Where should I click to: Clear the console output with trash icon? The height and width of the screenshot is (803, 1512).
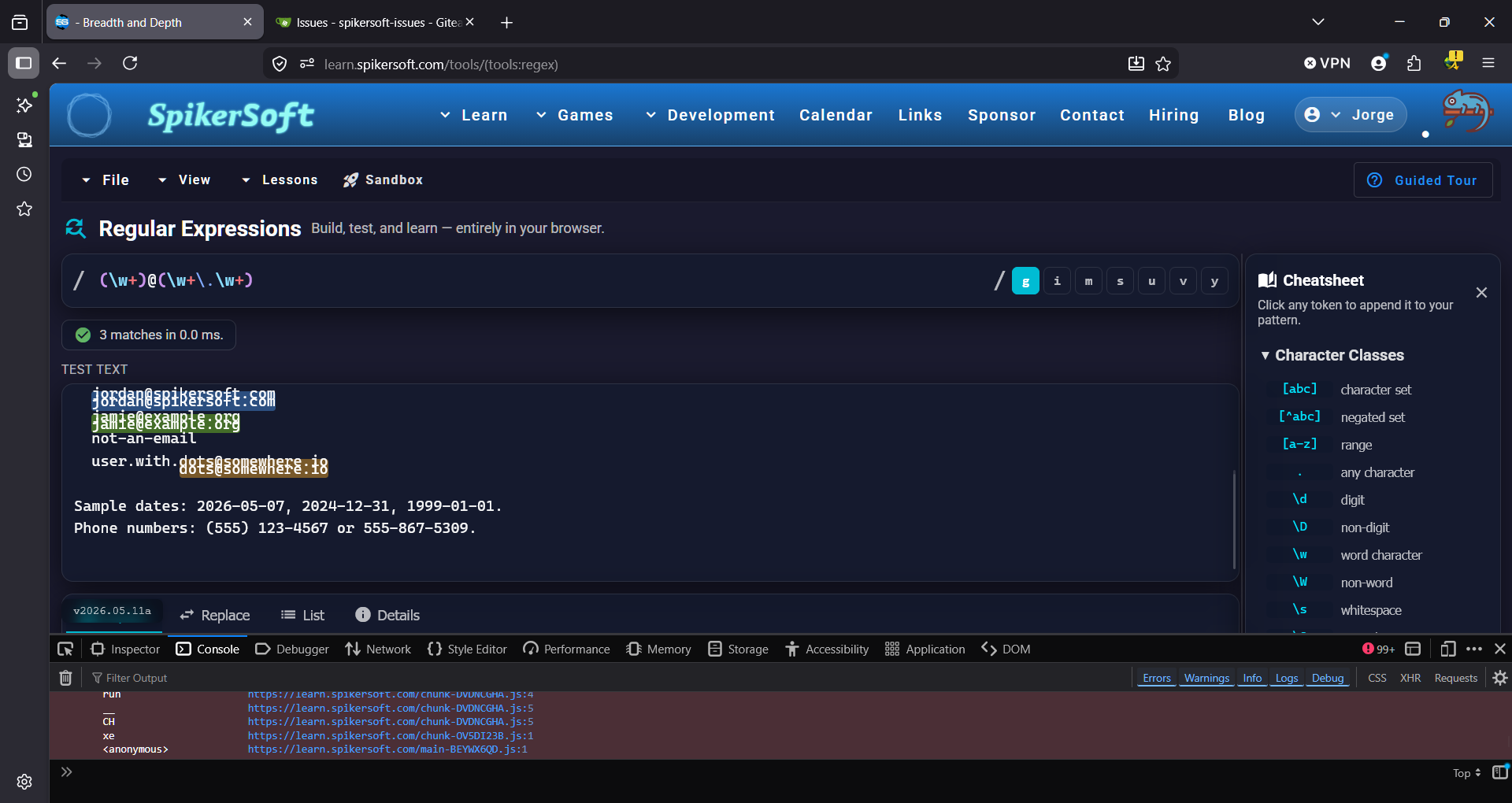click(x=66, y=678)
